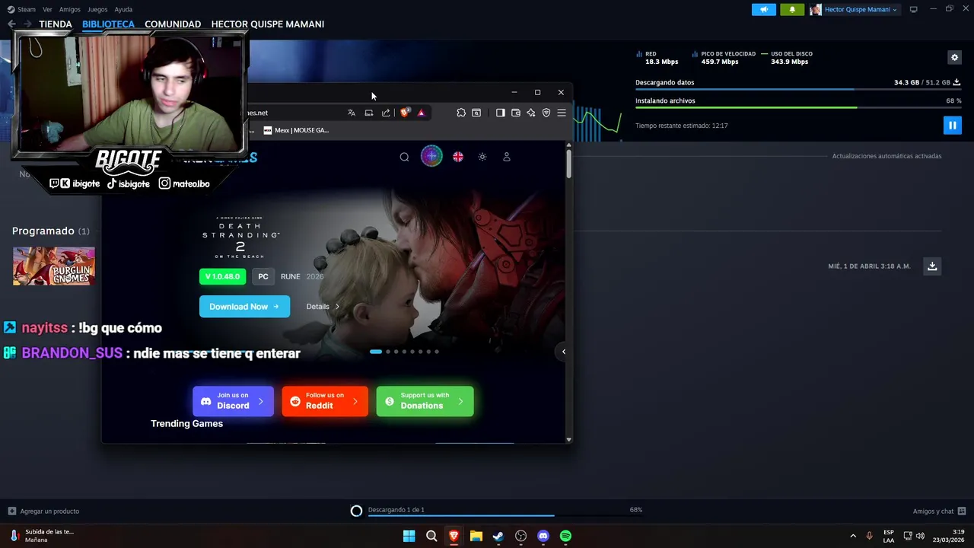Click the user account icon on the website
Image resolution: width=974 pixels, height=548 pixels.
click(x=507, y=157)
